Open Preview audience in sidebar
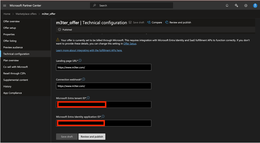Screen dimensions: 260x143 click(25, 47)
